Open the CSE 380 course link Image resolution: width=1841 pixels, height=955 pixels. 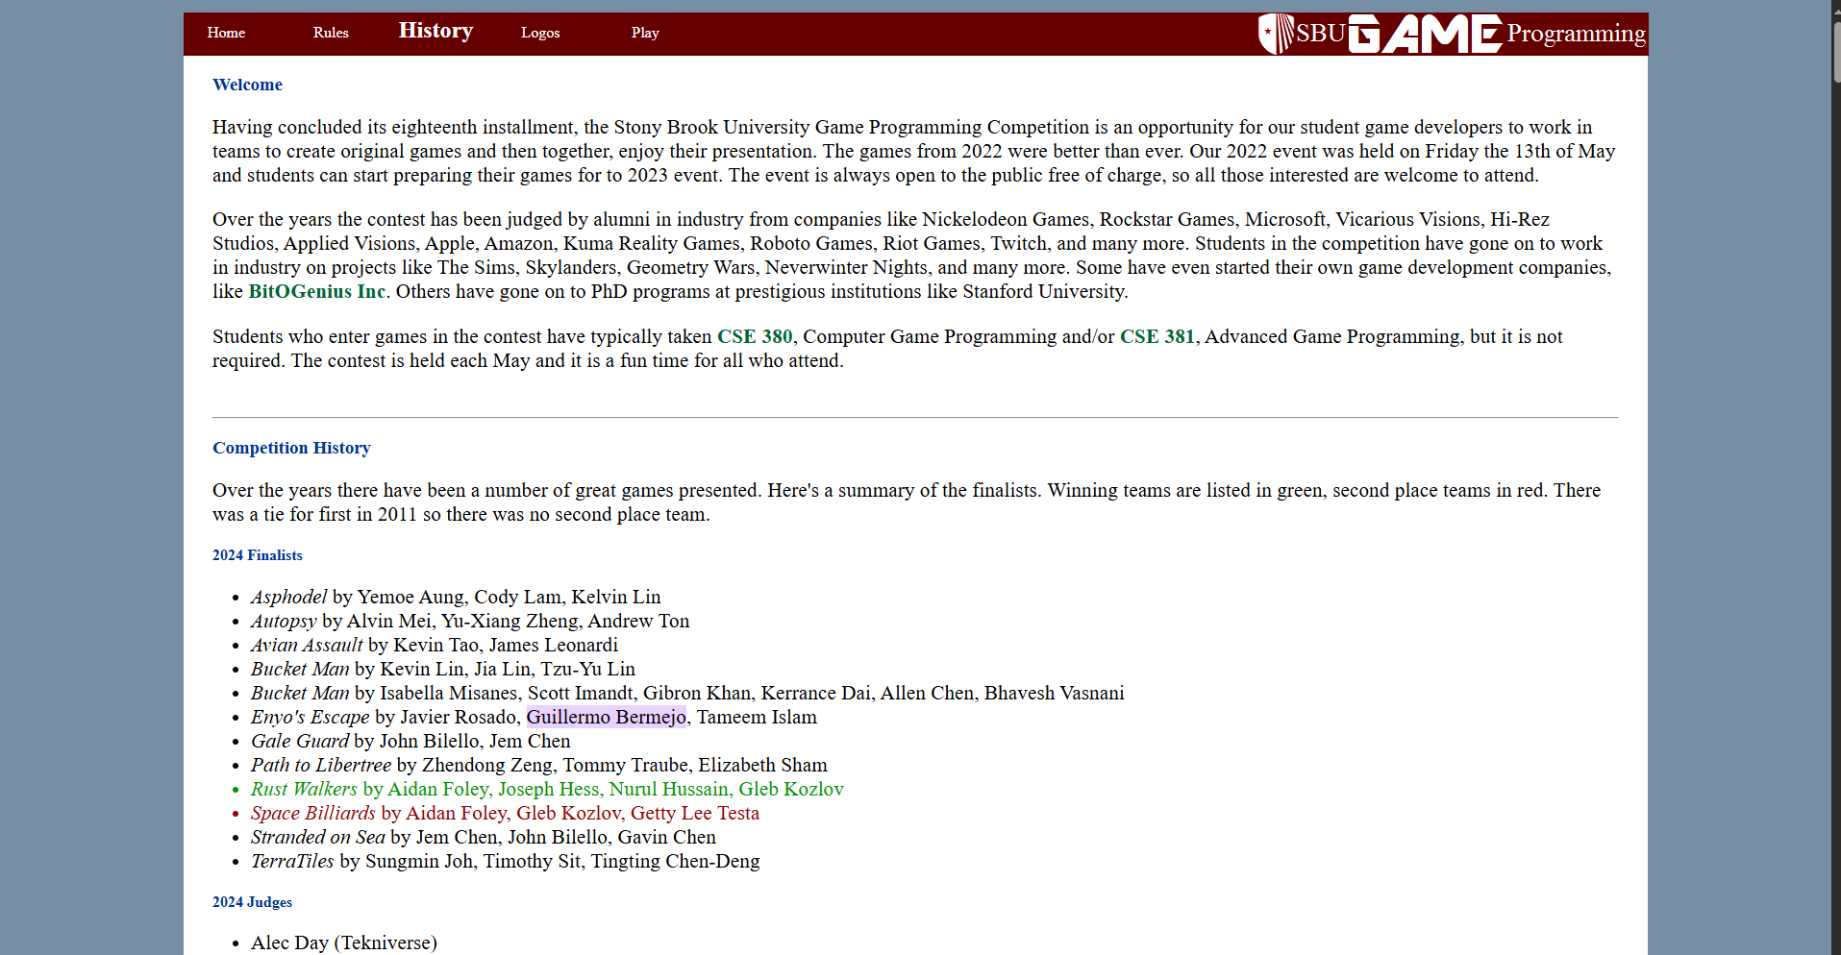(x=755, y=337)
